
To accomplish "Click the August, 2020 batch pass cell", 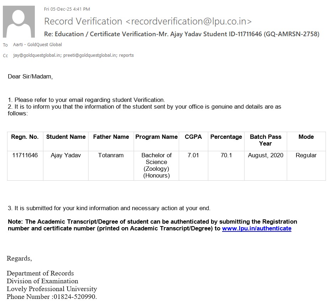I will pyautogui.click(x=265, y=155).
